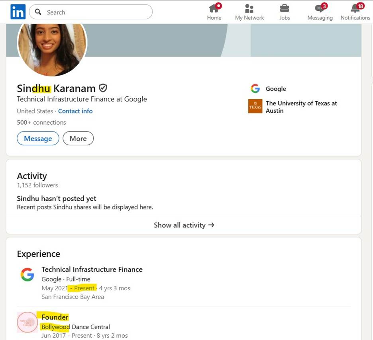Go to Home in the navigation bar
373x340 pixels.
[x=214, y=12]
